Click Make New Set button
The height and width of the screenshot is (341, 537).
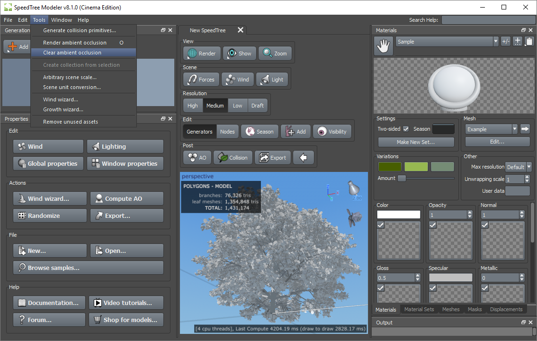pyautogui.click(x=416, y=142)
